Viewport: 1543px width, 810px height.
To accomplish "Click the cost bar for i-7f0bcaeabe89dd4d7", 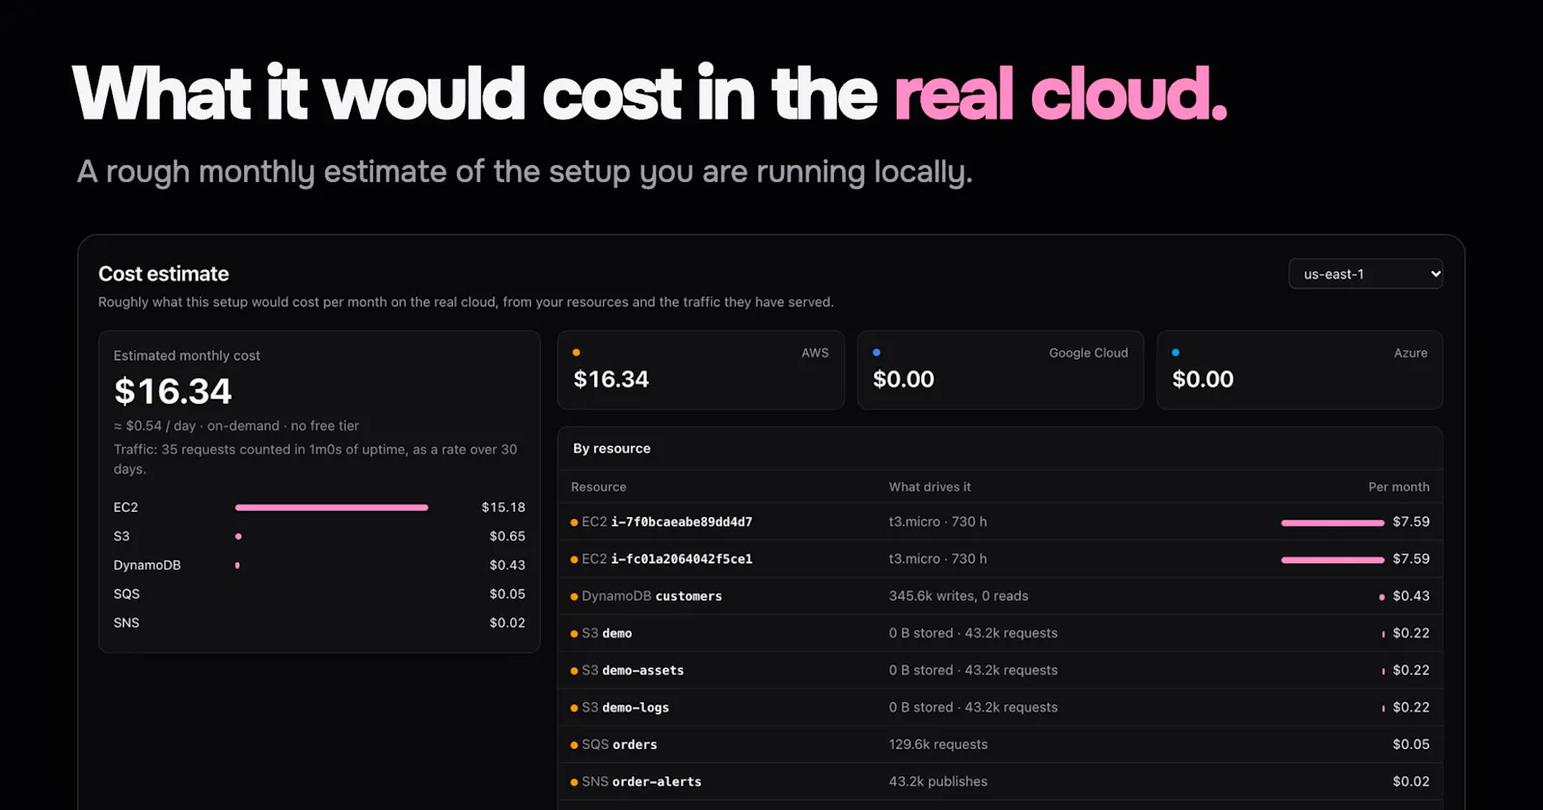I will [1333, 523].
